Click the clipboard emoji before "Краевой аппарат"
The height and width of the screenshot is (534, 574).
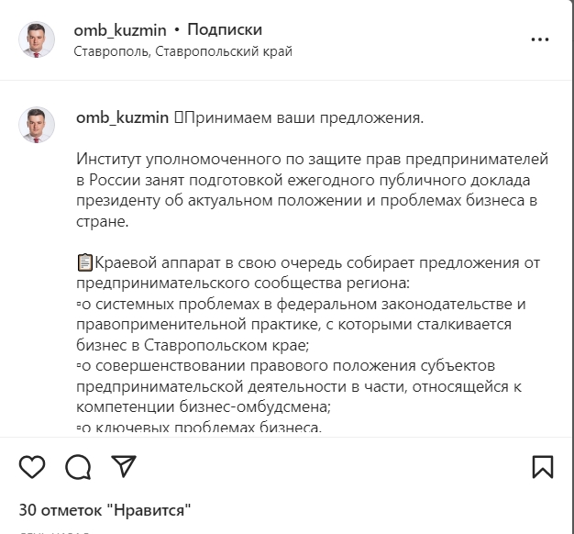pyautogui.click(x=85, y=263)
